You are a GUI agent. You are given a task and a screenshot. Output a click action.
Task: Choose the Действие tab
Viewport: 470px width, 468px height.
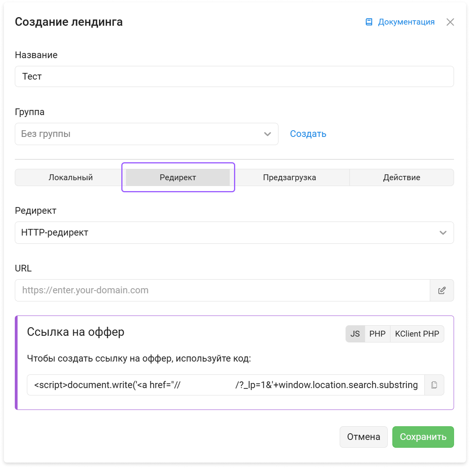click(402, 177)
